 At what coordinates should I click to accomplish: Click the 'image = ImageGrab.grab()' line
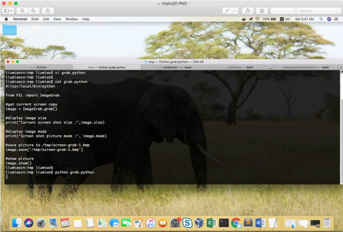coord(31,109)
